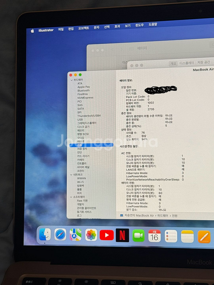This screenshot has width=214, height=285.
Task: Select SATA in sidebar
Action: point(81,109)
